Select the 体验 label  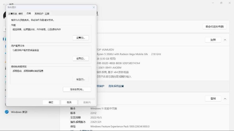[x=73, y=126]
